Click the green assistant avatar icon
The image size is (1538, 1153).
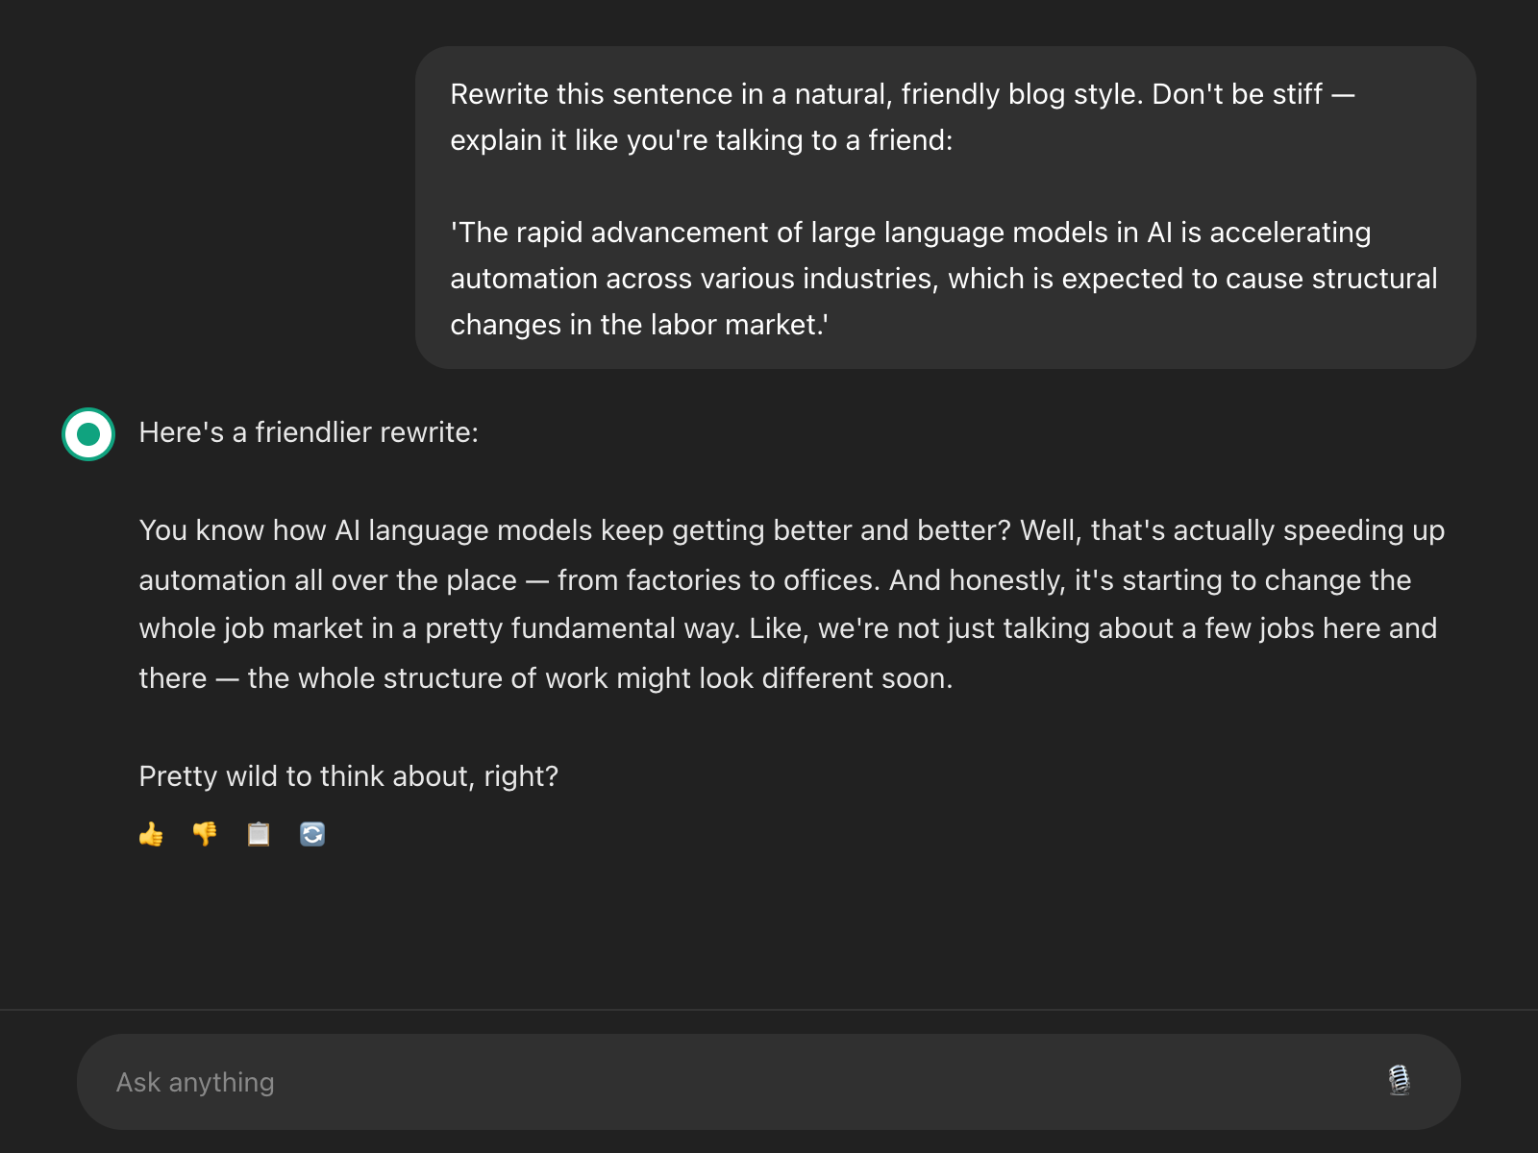point(88,434)
